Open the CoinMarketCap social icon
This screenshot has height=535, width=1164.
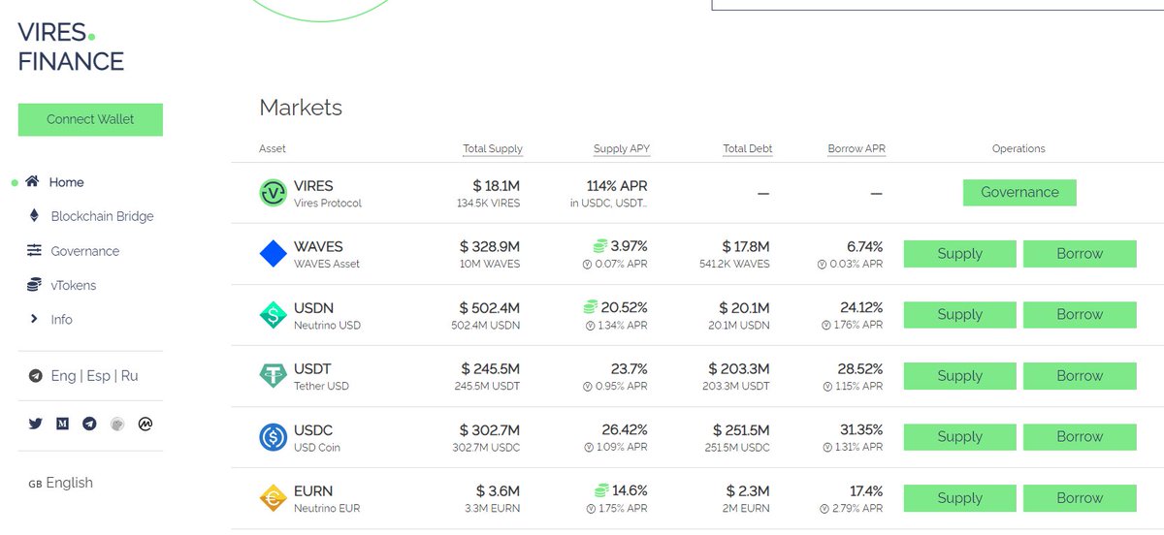[145, 424]
